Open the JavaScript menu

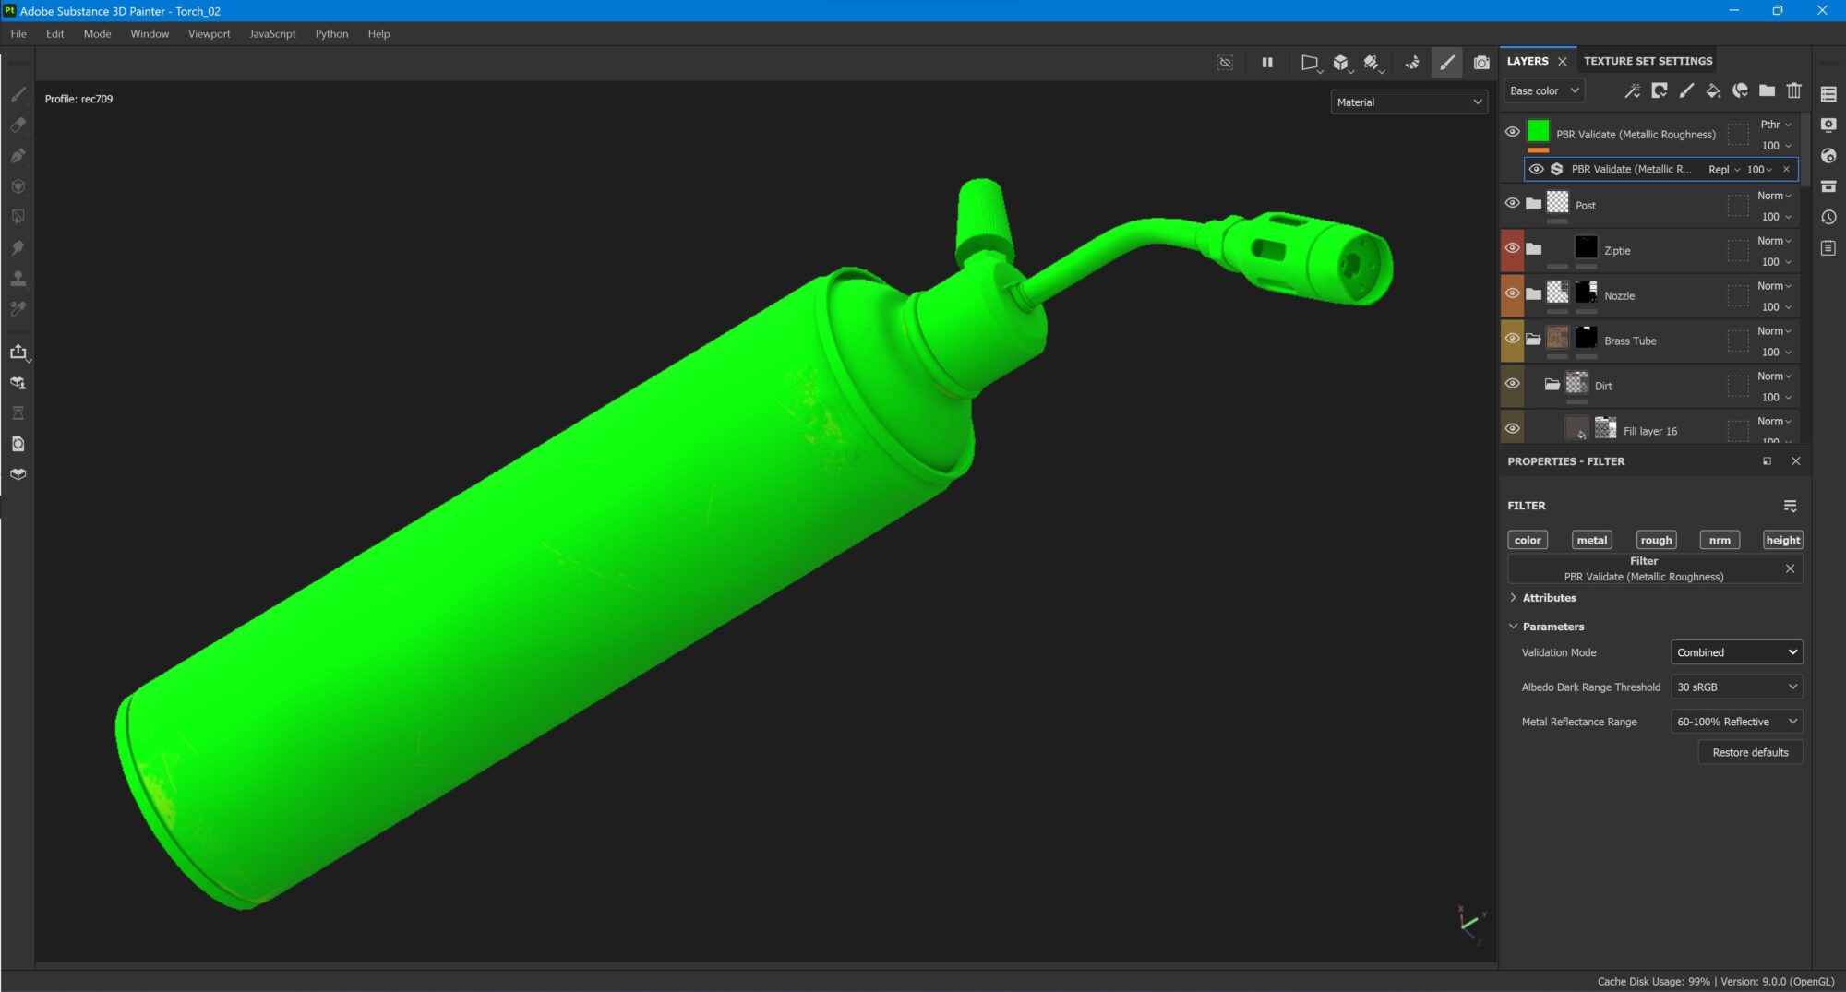tap(270, 33)
